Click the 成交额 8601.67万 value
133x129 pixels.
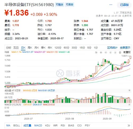117,25
